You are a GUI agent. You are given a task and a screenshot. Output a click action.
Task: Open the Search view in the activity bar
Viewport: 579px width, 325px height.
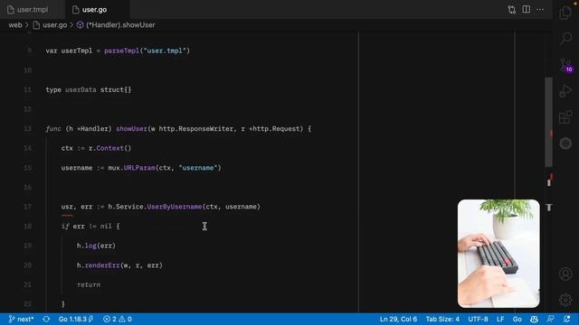[x=565, y=38]
